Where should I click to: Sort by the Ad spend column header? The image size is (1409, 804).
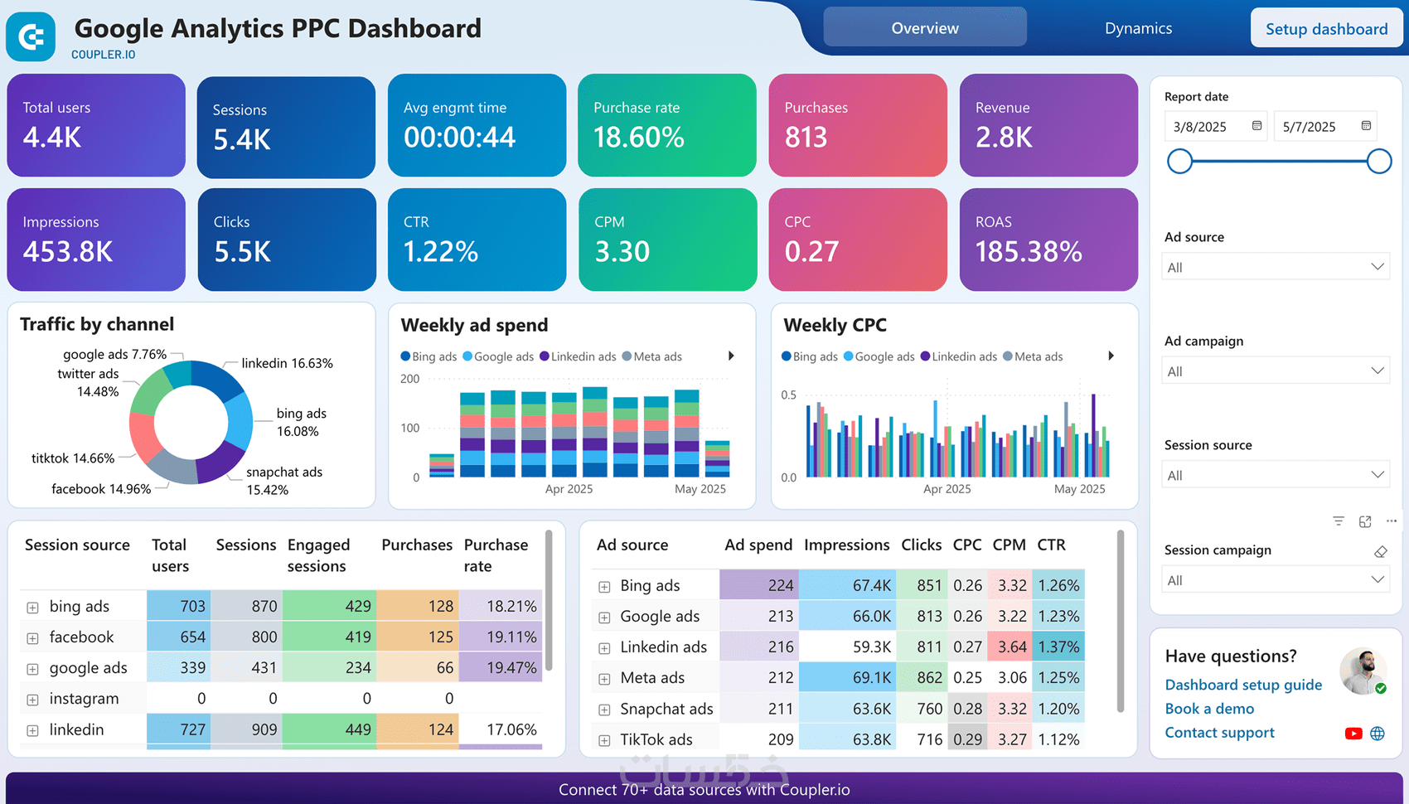click(758, 545)
